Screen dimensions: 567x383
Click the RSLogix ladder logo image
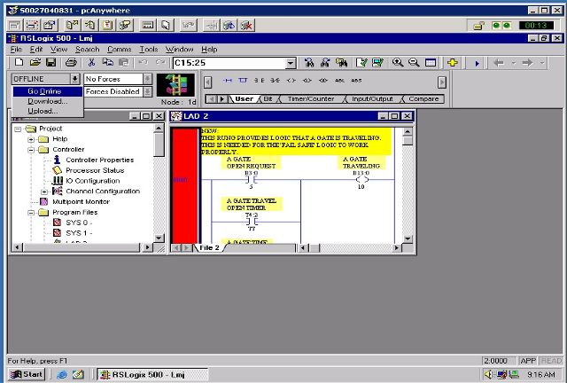coord(175,85)
